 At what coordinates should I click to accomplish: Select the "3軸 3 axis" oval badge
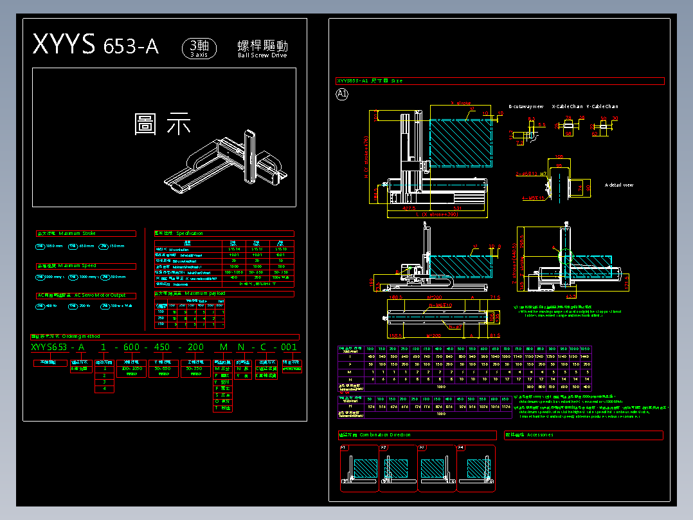click(199, 48)
